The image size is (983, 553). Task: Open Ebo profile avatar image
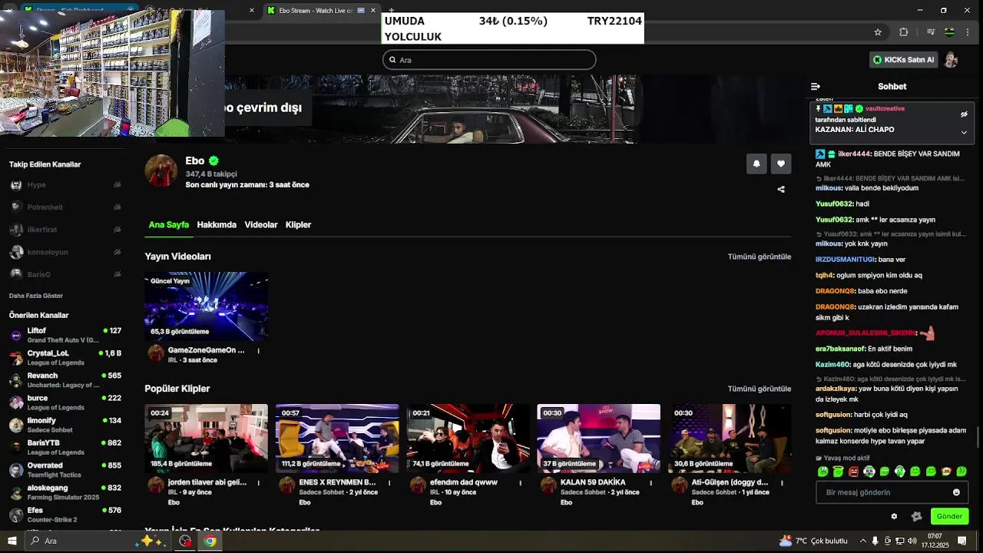(x=161, y=171)
